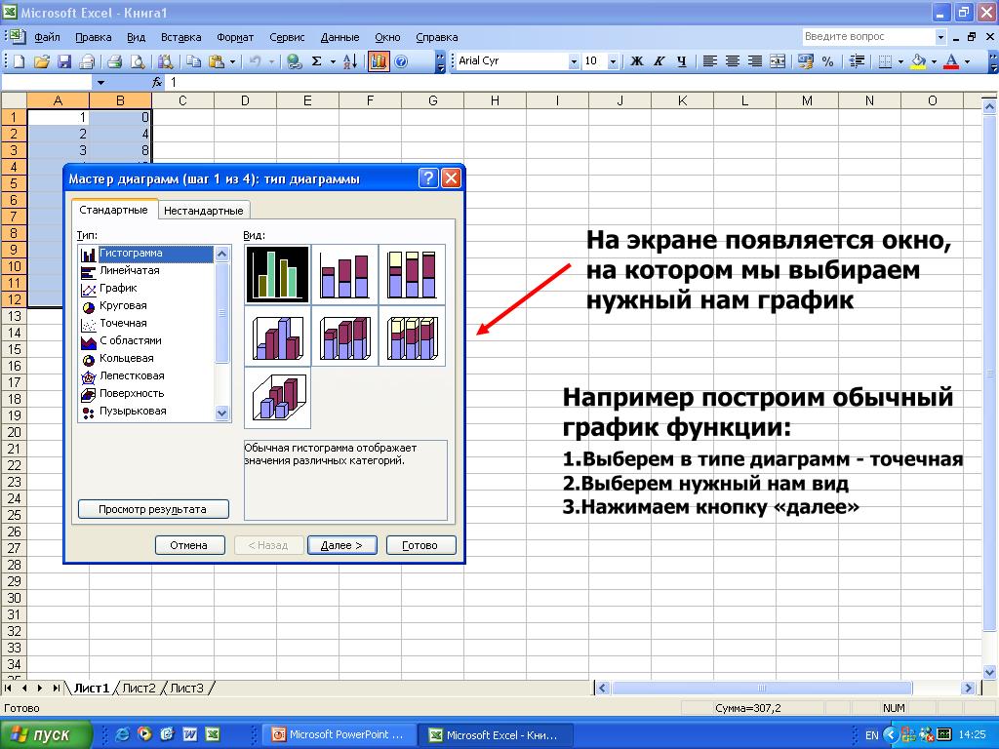Expand the Arial Cyr font dropdown
The height and width of the screenshot is (749, 999).
pyautogui.click(x=574, y=61)
